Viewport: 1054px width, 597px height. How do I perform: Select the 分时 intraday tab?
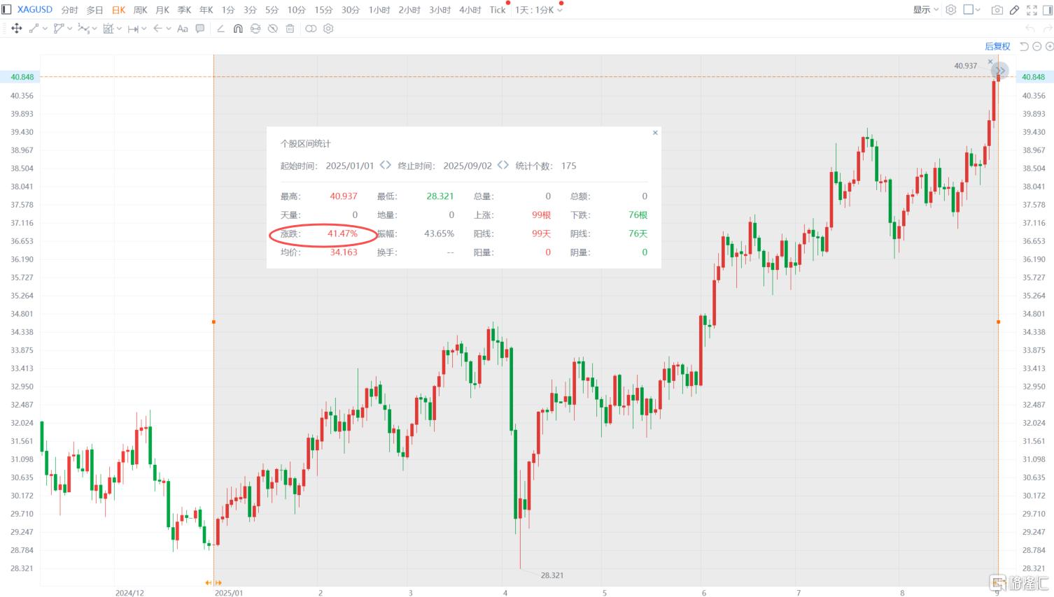coord(69,10)
